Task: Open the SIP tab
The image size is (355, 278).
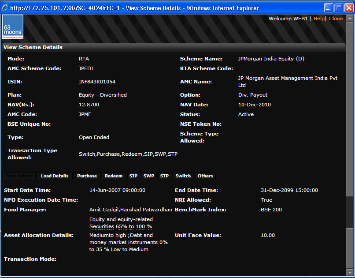Action: click(x=133, y=176)
